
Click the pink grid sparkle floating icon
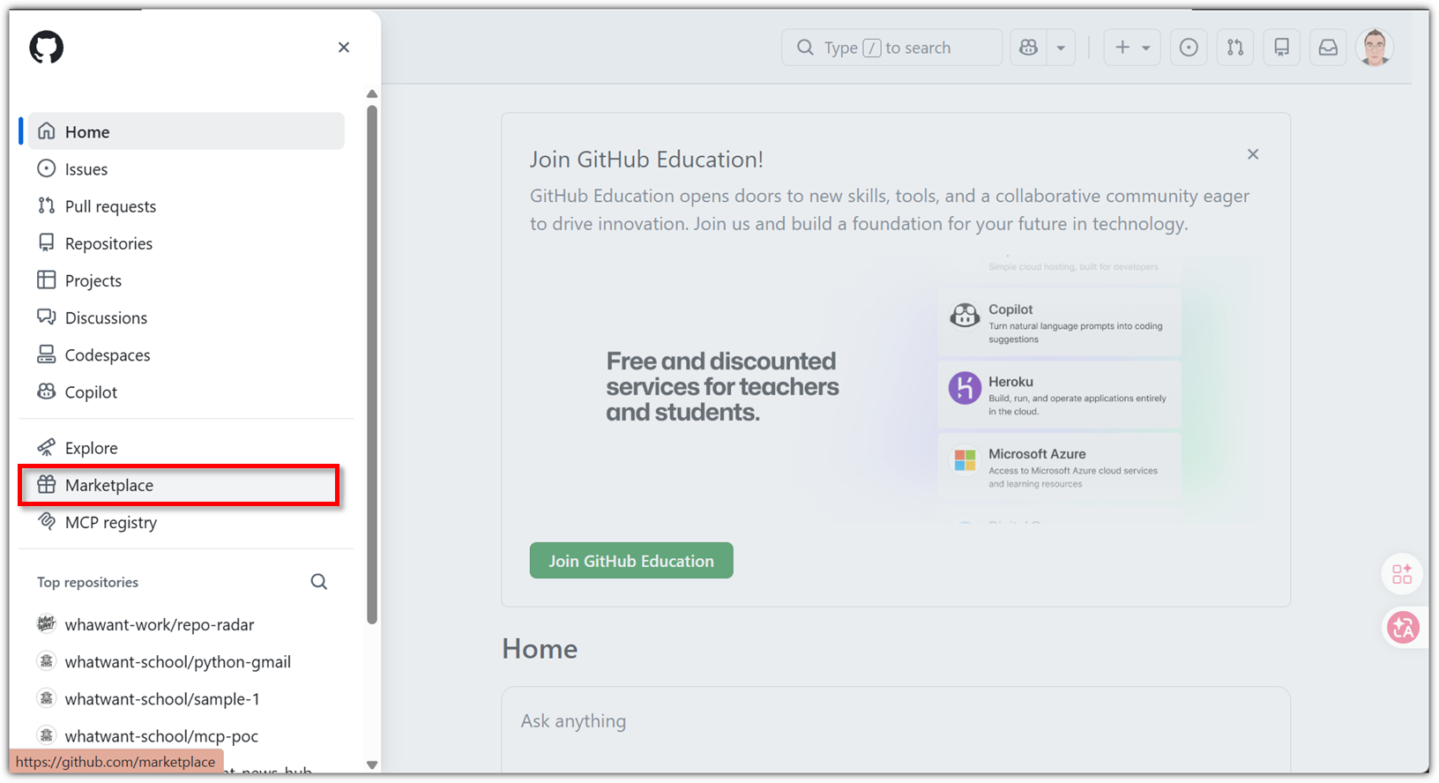[1402, 574]
